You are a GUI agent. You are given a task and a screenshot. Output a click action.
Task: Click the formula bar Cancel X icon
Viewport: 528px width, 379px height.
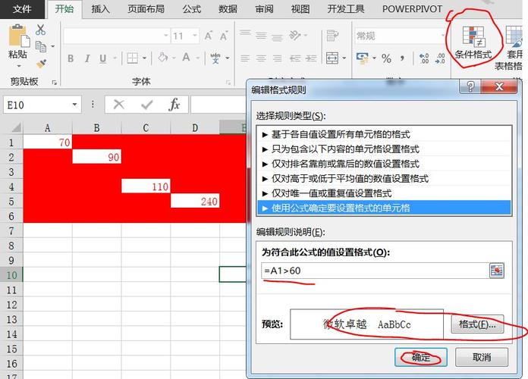119,105
